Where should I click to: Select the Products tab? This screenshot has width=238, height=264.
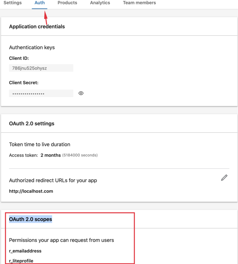tap(67, 3)
